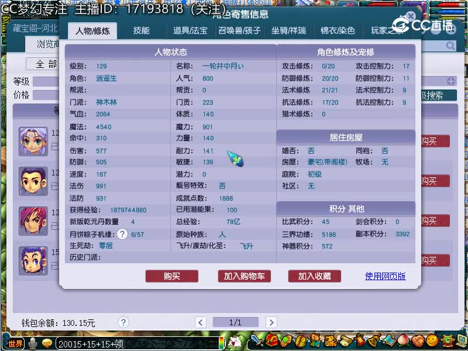The width and height of the screenshot is (468, 351).
Task: Click the green C icon in bottom toolbar
Action: (447, 340)
